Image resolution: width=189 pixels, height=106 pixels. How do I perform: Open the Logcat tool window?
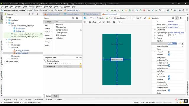(18, 100)
